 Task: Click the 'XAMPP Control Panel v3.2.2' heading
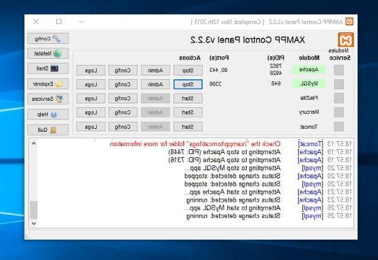248,40
